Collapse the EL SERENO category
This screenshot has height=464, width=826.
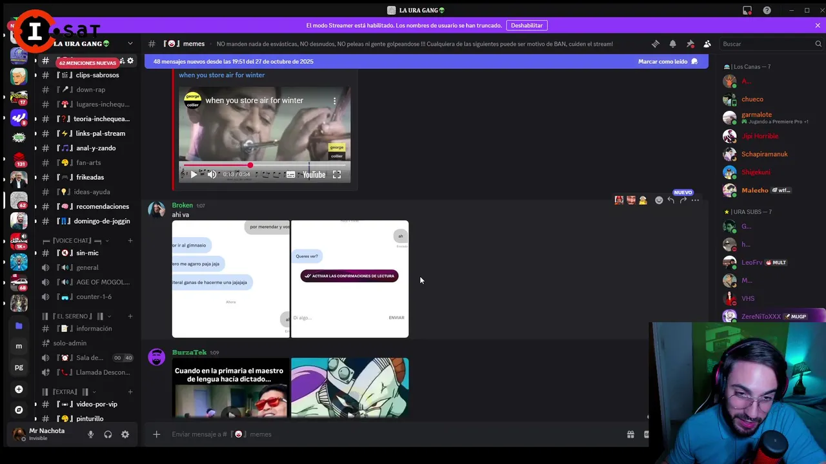pos(77,316)
